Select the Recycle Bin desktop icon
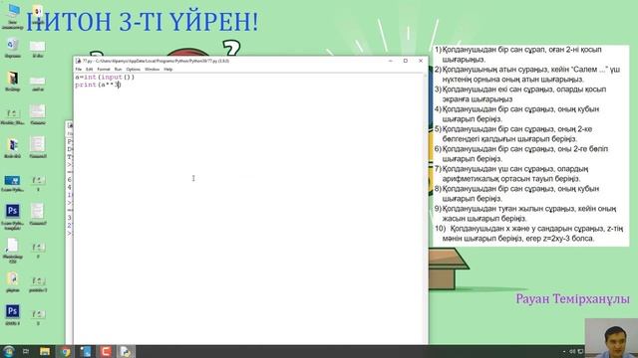 click(x=12, y=48)
